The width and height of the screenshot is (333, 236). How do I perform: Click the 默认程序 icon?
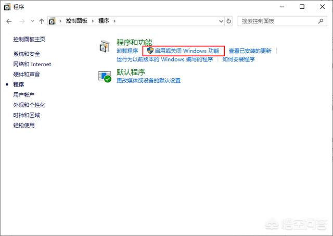tap(105, 77)
